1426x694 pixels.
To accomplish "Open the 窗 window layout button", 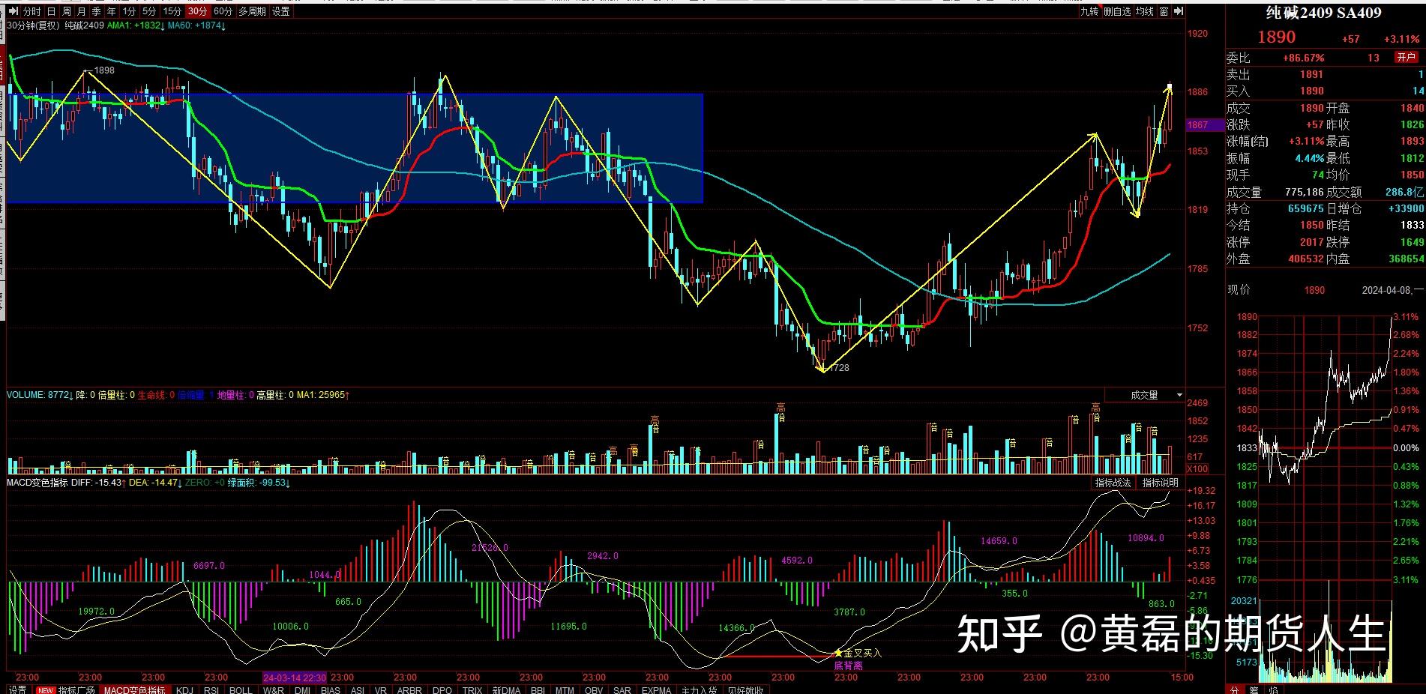I will click(x=1164, y=11).
